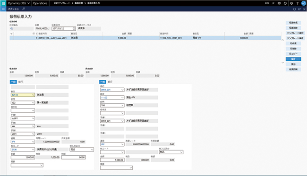Open left panel 税込 tax input dropdown
The height and width of the screenshot is (176, 307).
point(92,150)
